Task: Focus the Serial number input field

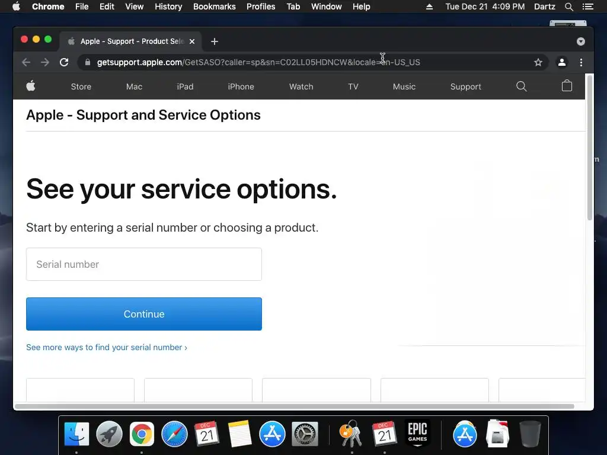Action: click(144, 264)
